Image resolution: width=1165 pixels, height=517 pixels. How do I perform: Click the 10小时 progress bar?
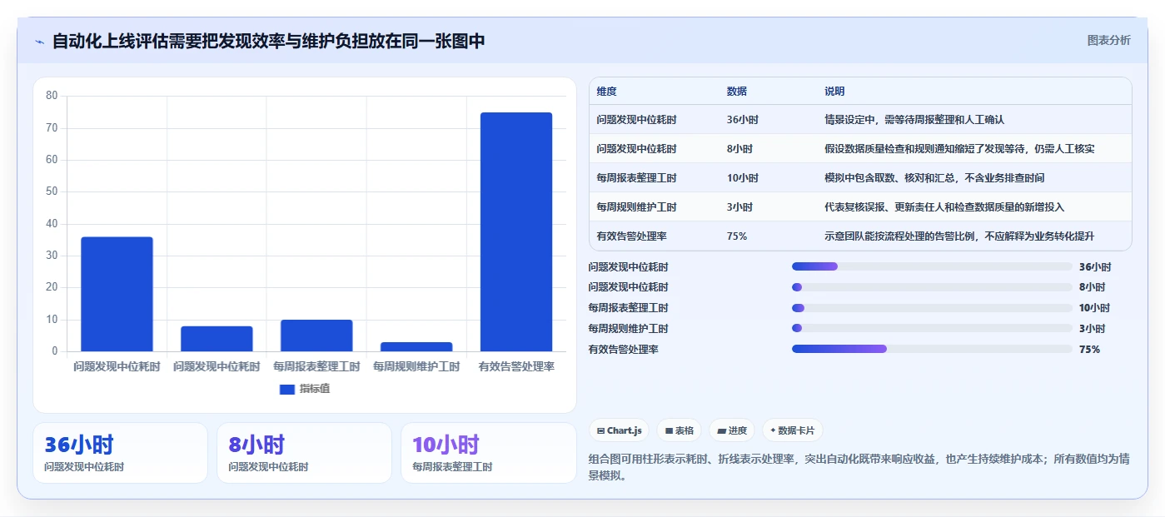tap(932, 308)
